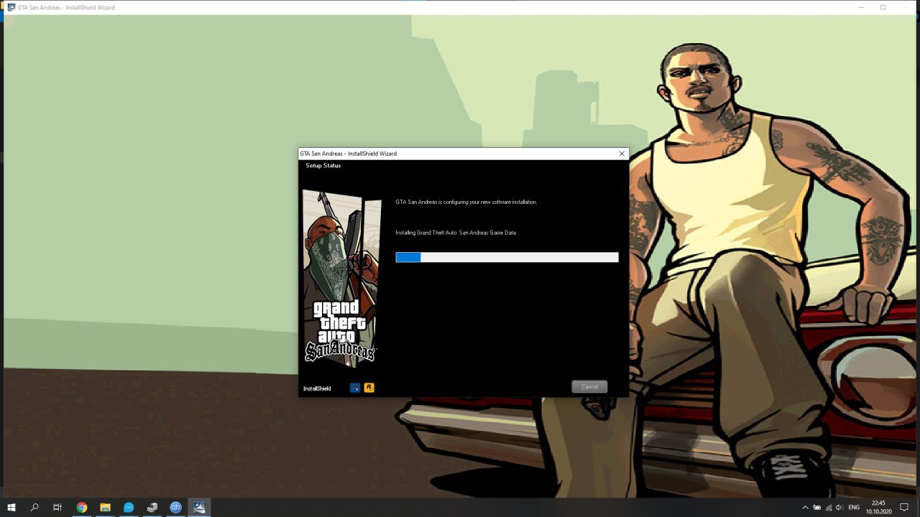Open the volume control tray icon

839,508
